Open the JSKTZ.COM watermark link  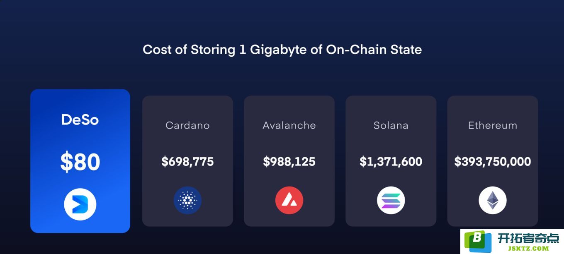click(x=528, y=248)
